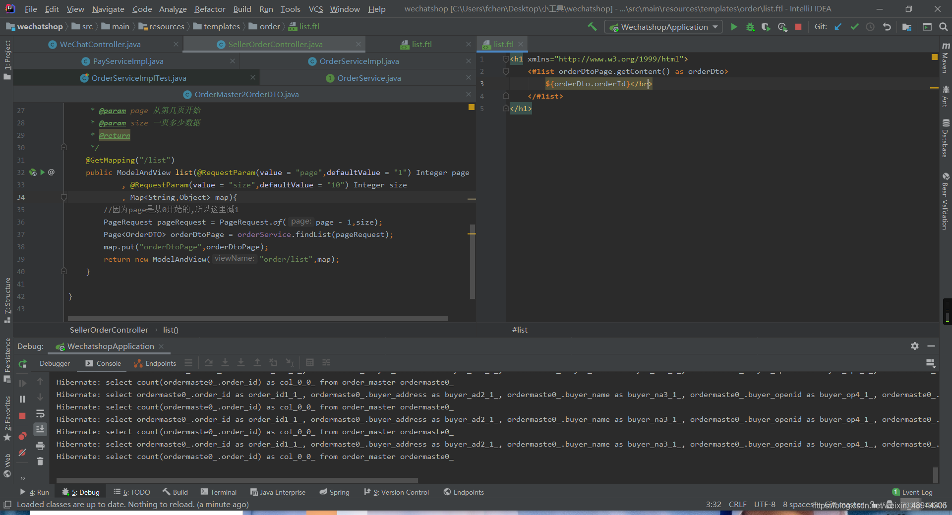Toggle fold marker at line 34
Viewport: 952px width, 515px height.
coord(63,197)
